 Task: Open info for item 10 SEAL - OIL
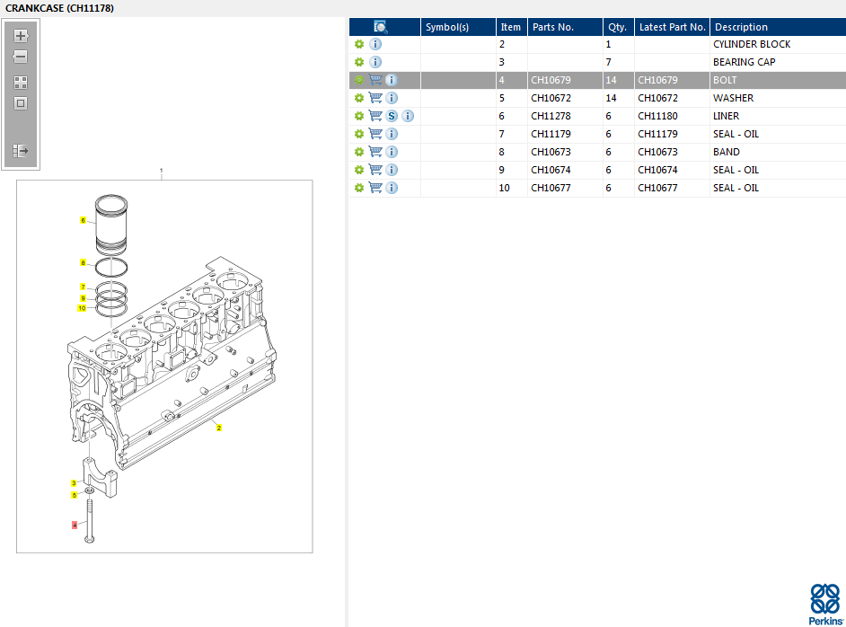[x=392, y=188]
